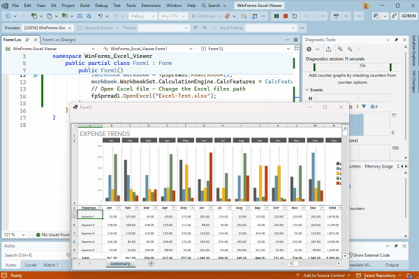Click the Continue debugging button
This screenshot has width=419, height=279.
point(203,16)
